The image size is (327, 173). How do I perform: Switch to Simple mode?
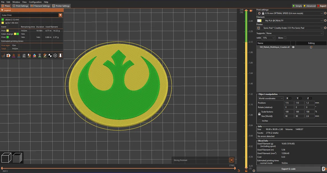click(x=297, y=6)
